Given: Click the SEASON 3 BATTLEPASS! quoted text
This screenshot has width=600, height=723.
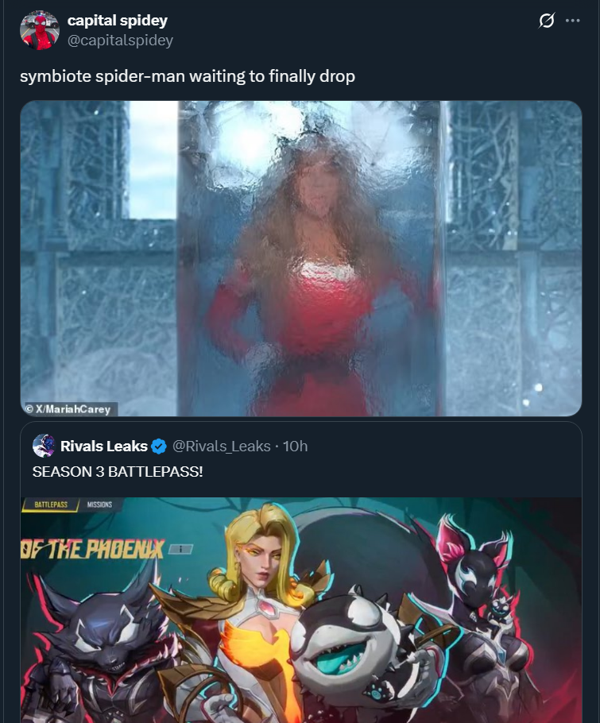Looking at the screenshot, I should (118, 472).
